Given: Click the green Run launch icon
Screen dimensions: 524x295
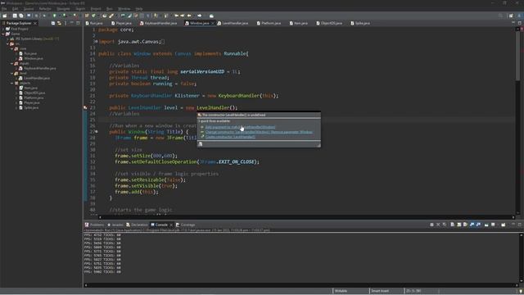Looking at the screenshot, I should click(x=55, y=16).
